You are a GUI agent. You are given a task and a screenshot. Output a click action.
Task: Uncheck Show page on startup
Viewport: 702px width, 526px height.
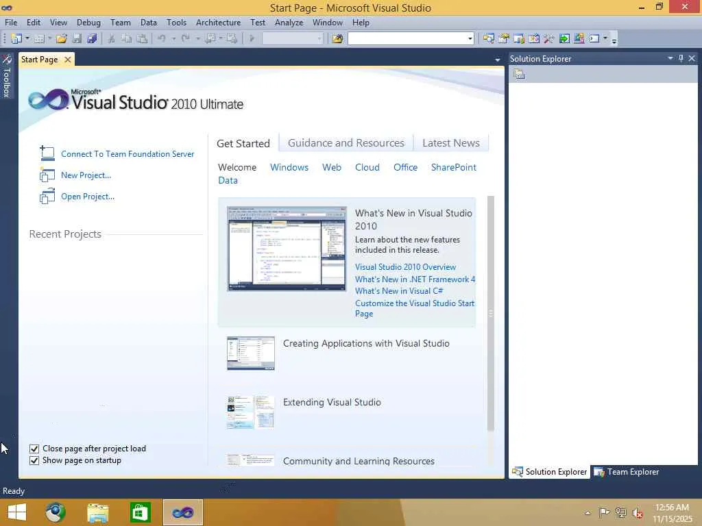click(34, 460)
